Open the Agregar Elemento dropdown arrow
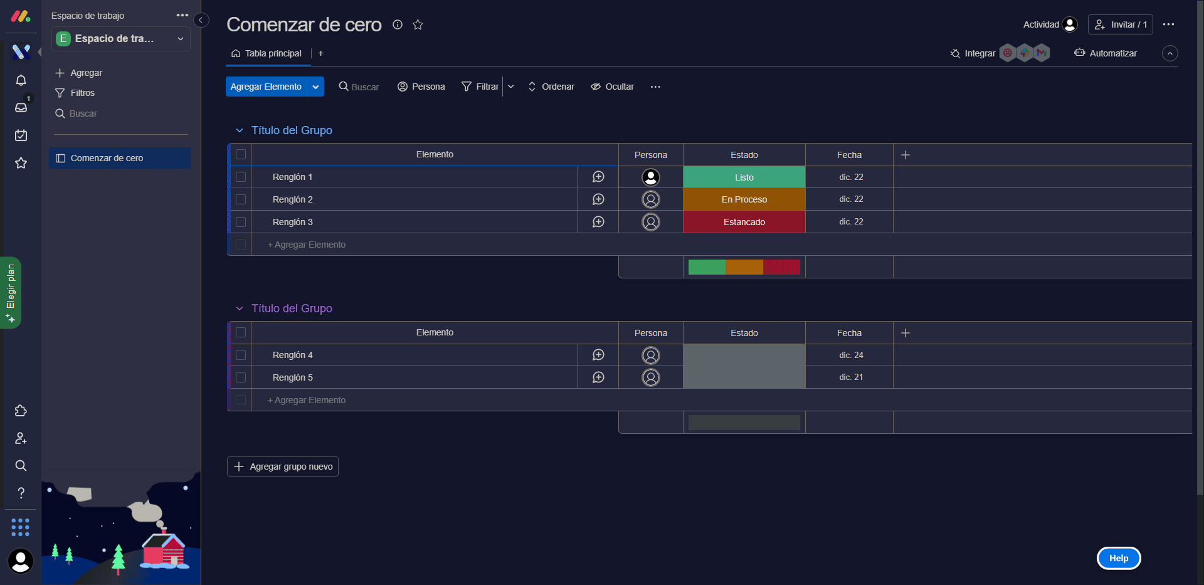 click(315, 87)
